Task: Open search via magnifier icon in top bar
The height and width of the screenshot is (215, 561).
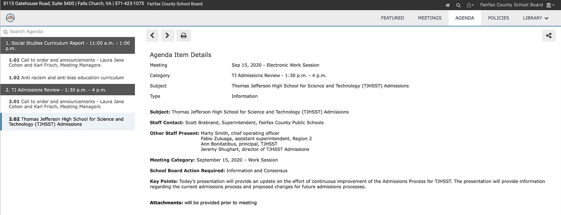Action: [458, 5]
